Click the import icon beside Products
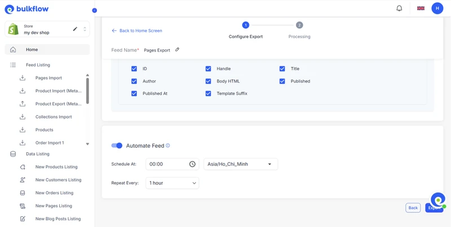 [x=23, y=130]
